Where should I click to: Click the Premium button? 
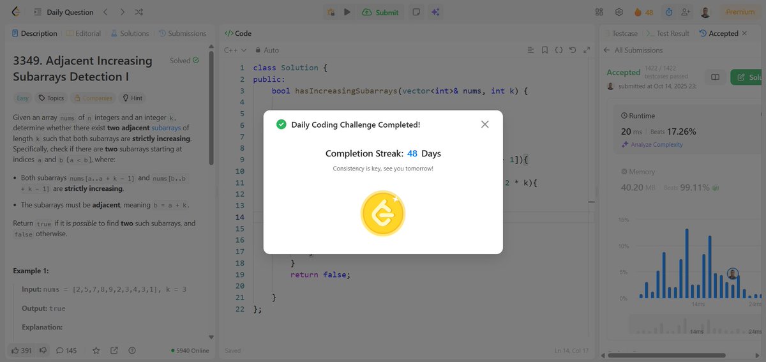tap(740, 12)
